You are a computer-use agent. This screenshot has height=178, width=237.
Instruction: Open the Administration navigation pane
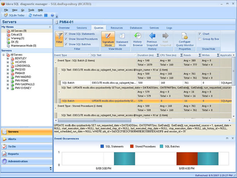(27, 161)
